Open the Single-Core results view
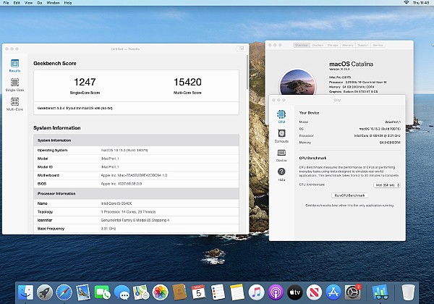Screen dimensions: 434x304 click(14, 85)
